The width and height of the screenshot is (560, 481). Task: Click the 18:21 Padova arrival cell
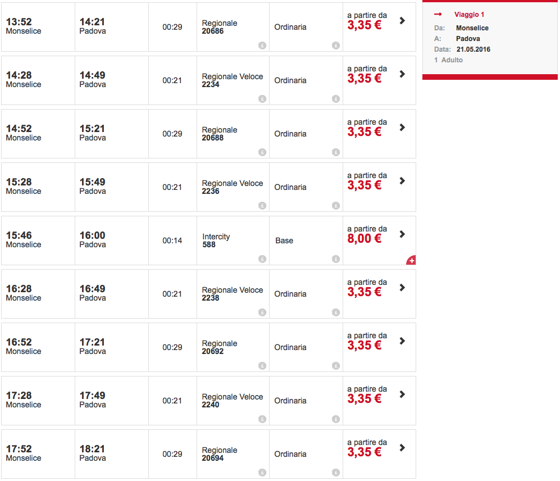point(93,453)
